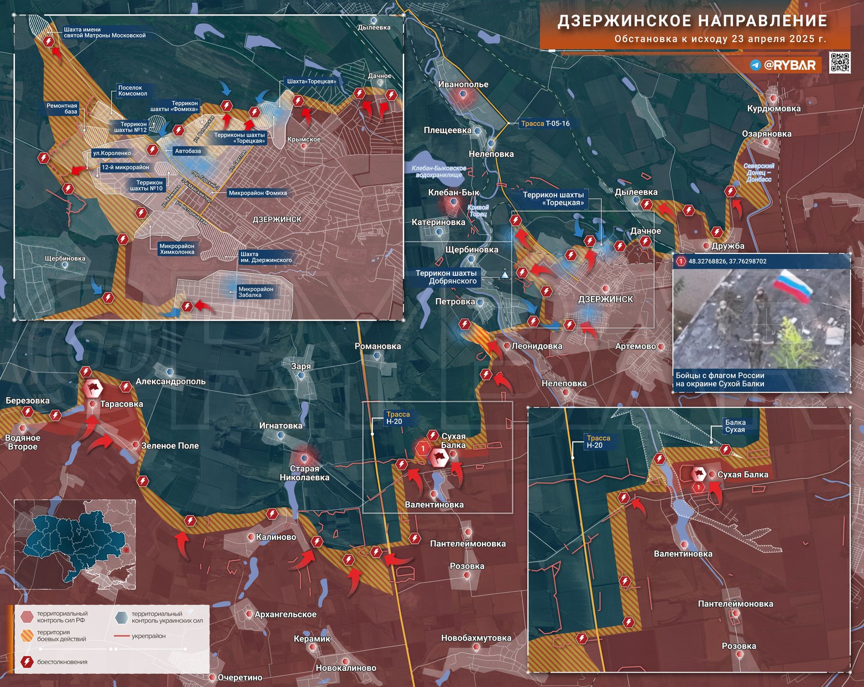The image size is (864, 687).
Task: Click the red hexagon RF control legend swatch
Action: pos(27,617)
